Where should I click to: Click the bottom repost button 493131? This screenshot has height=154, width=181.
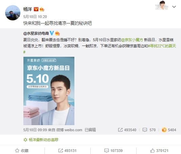68,151
